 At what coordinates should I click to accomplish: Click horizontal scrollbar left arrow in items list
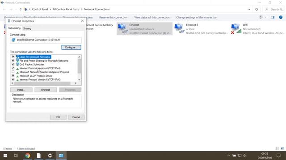(x=13, y=83)
